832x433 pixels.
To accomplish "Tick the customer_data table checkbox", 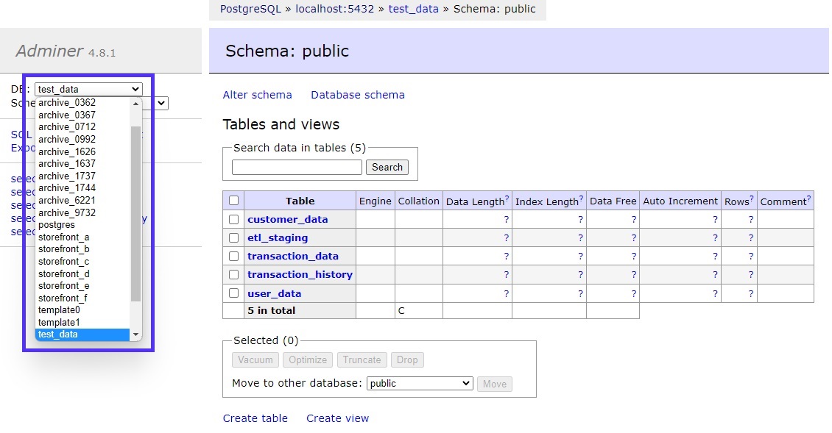I will [233, 220].
